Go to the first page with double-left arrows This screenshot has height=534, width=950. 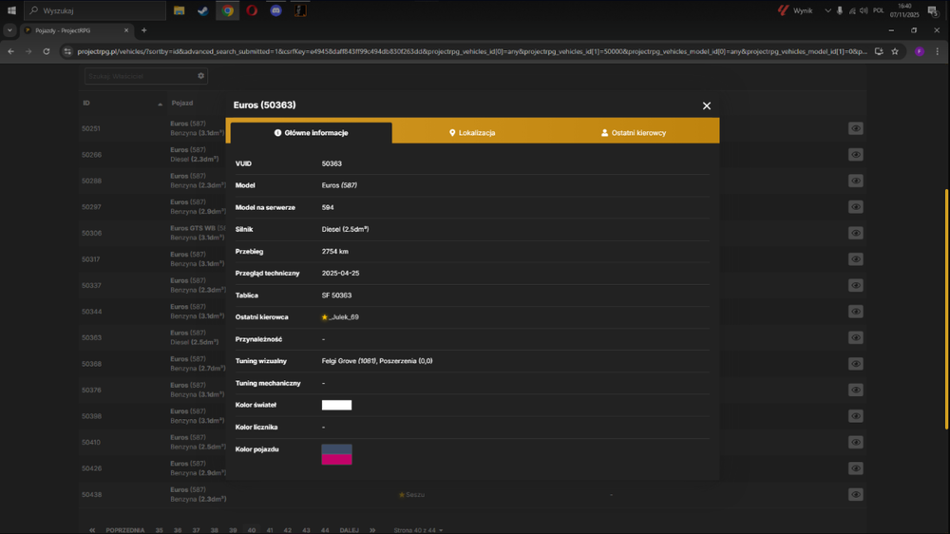(92, 530)
